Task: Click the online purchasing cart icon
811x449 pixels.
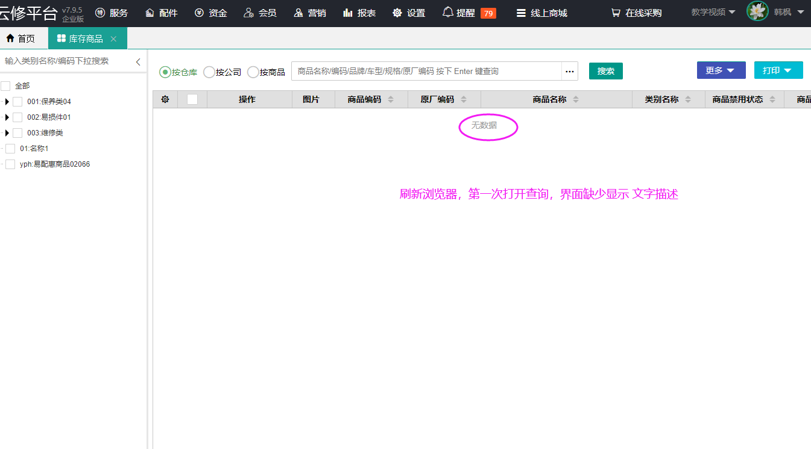Action: (615, 13)
